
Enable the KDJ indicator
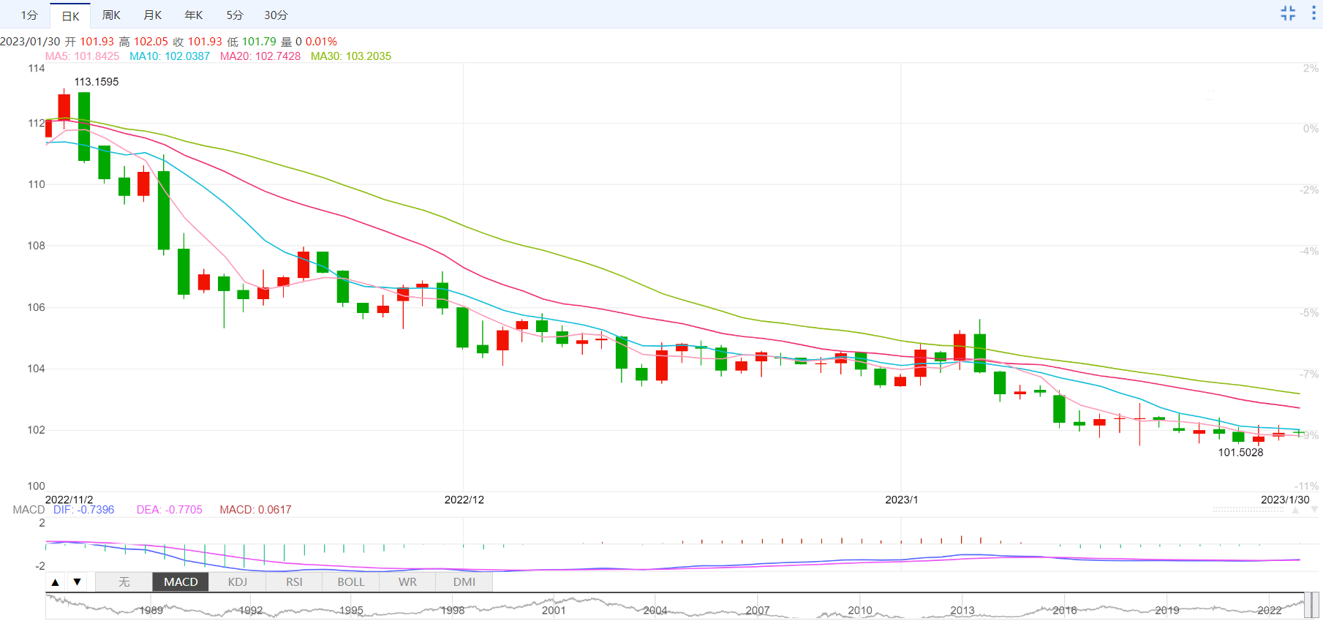pos(238,582)
